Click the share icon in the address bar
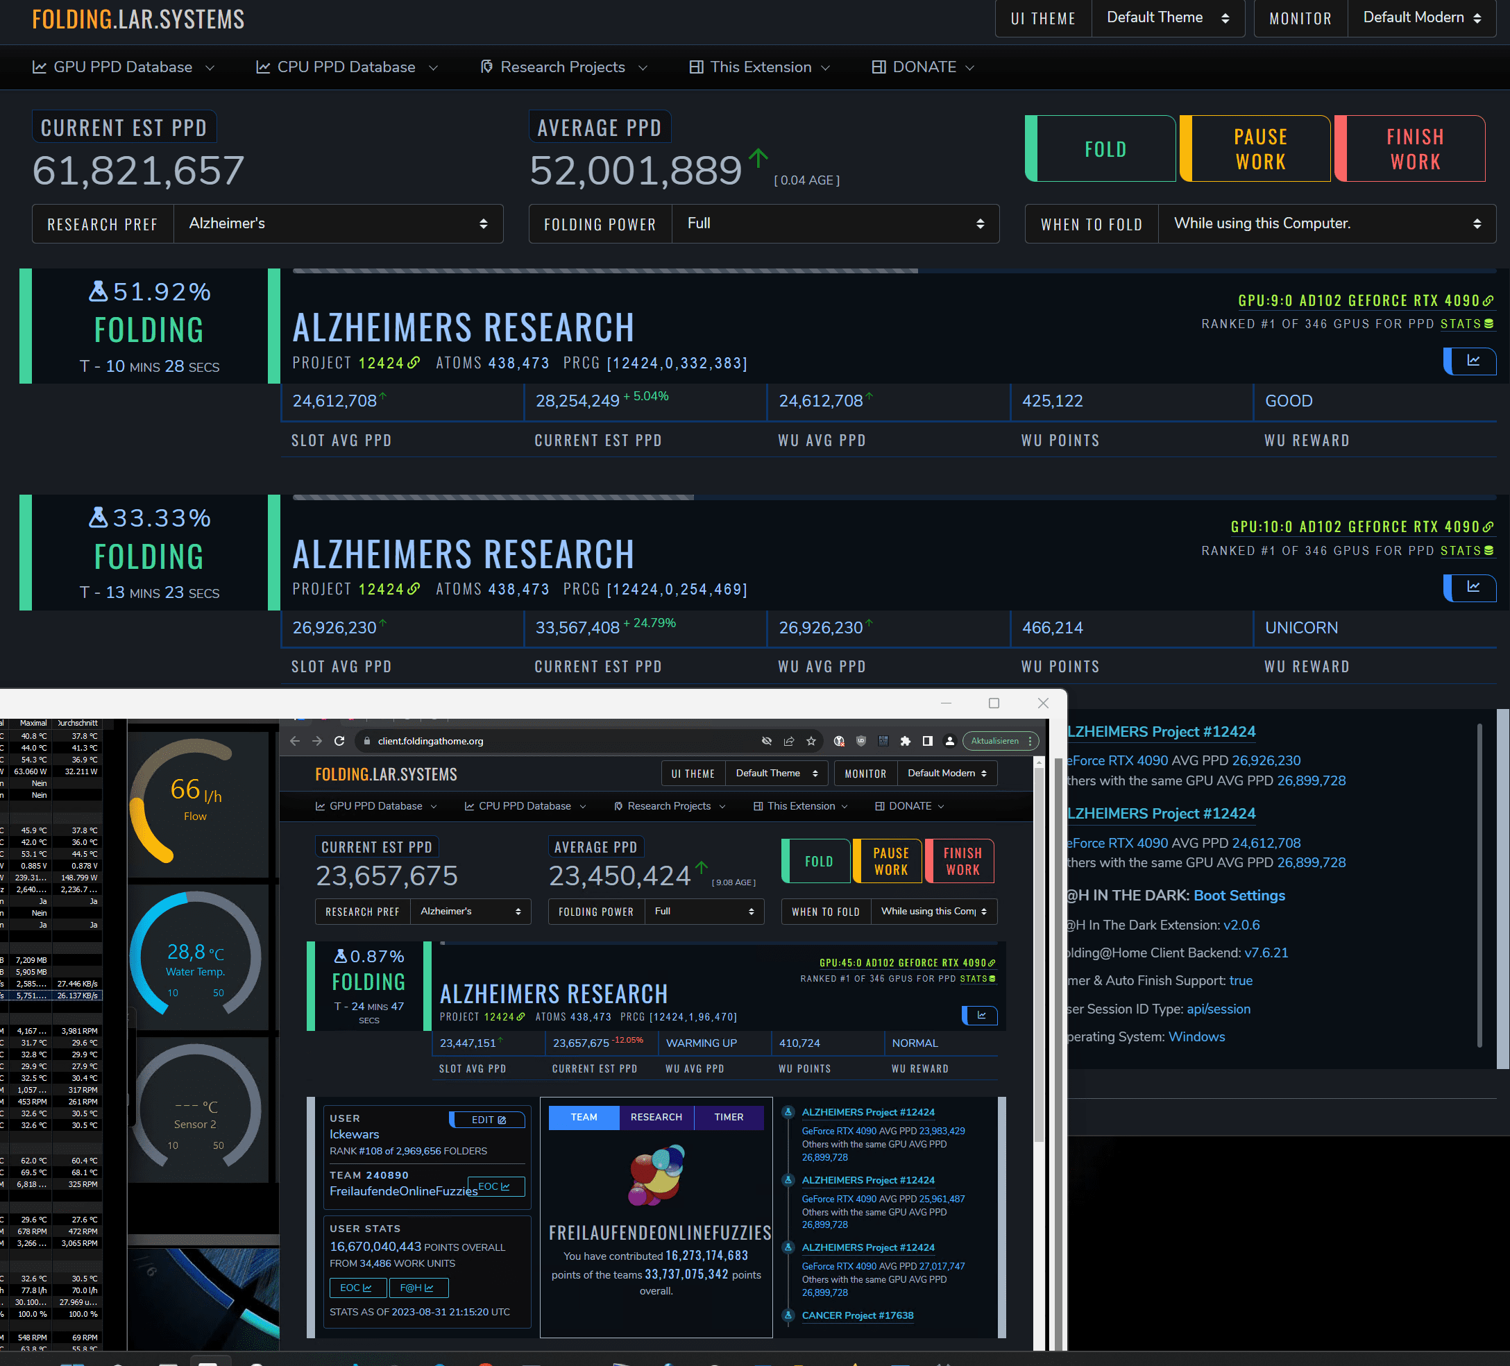The width and height of the screenshot is (1510, 1366). pos(789,741)
